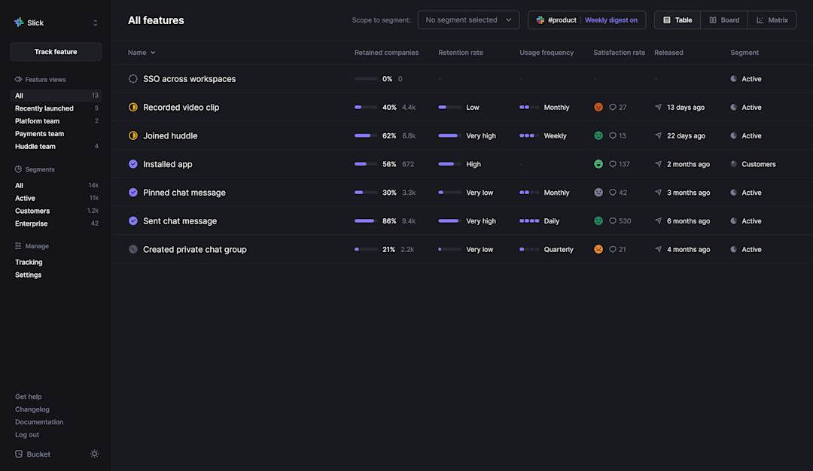This screenshot has height=471, width=813.
Task: Click the status icon beside Installed app
Action: pyautogui.click(x=133, y=163)
